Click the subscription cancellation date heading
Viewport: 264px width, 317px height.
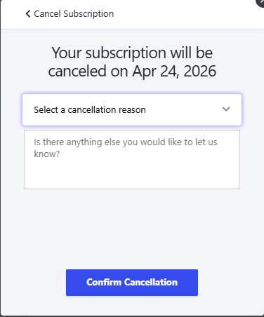point(132,62)
